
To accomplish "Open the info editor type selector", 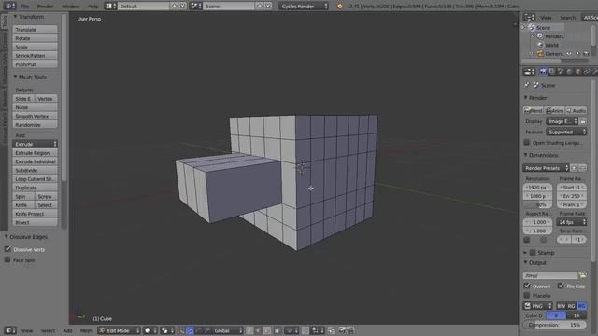I will [9, 7].
